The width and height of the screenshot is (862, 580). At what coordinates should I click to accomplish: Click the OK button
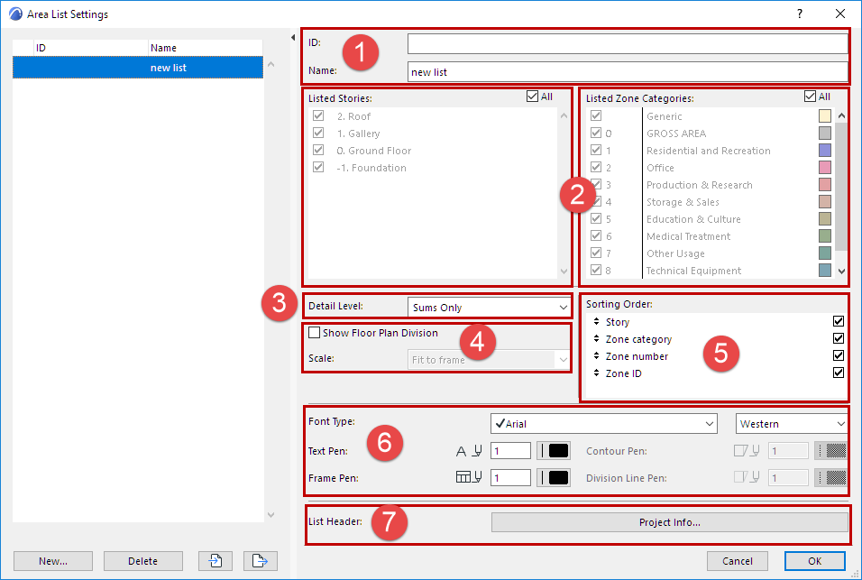(x=815, y=561)
